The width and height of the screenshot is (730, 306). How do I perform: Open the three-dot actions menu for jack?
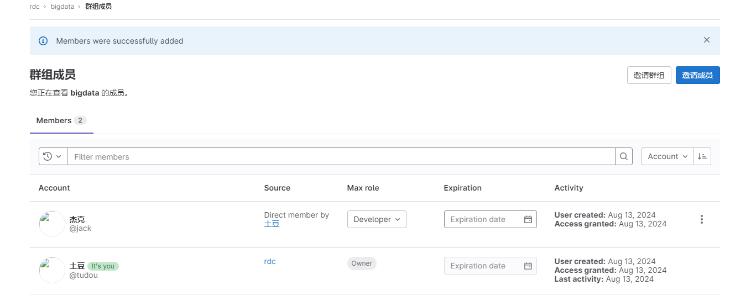(x=702, y=219)
